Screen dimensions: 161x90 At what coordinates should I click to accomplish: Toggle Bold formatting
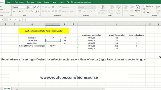coord(14,11)
